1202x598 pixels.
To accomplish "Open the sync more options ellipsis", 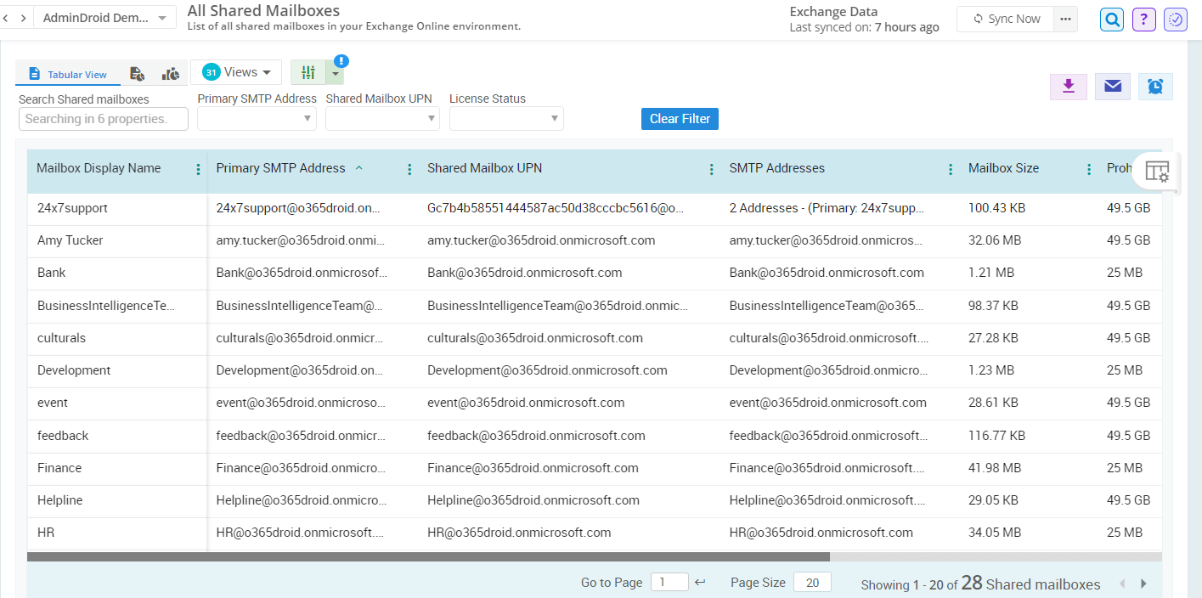I will [1066, 19].
